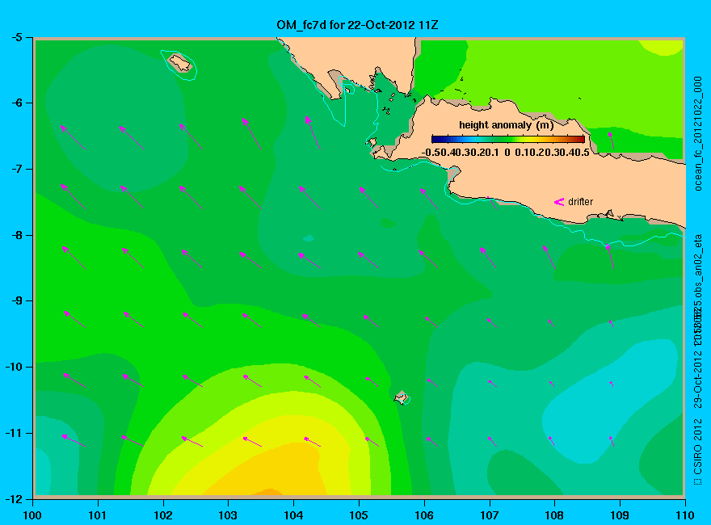
Task: Click the "108" longitude axis label
Action: point(554,515)
